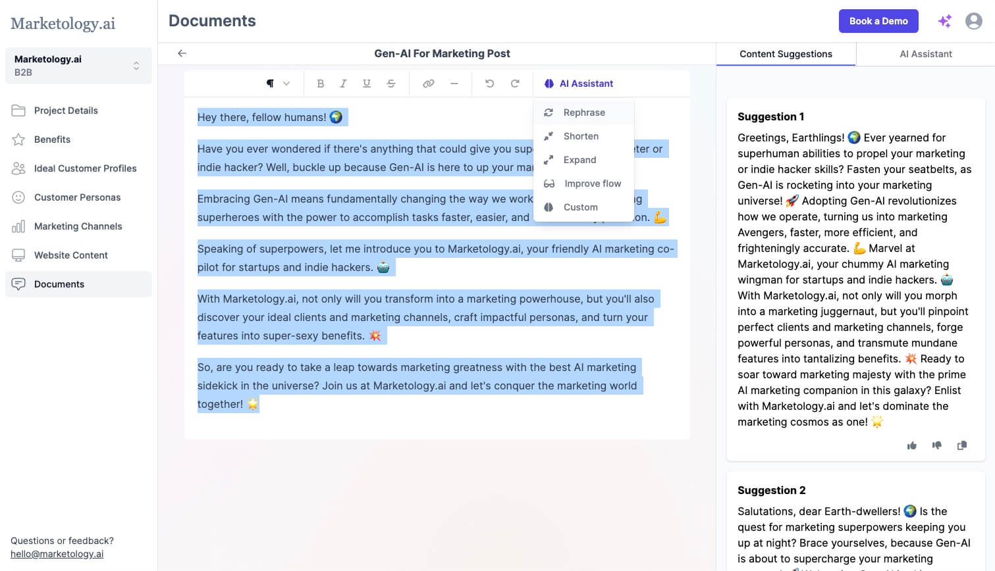
Task: Choose Expand from the AI menu
Action: click(x=583, y=160)
